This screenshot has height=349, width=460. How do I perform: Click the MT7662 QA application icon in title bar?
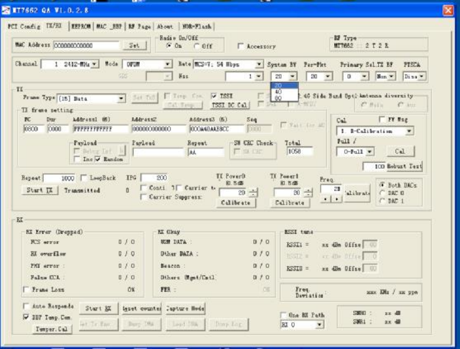pyautogui.click(x=6, y=11)
